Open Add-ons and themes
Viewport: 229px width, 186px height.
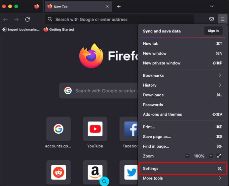183,115
